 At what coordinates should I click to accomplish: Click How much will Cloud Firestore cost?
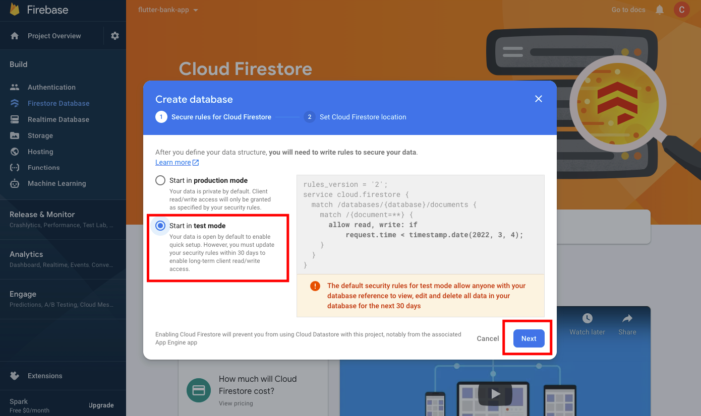click(x=258, y=385)
